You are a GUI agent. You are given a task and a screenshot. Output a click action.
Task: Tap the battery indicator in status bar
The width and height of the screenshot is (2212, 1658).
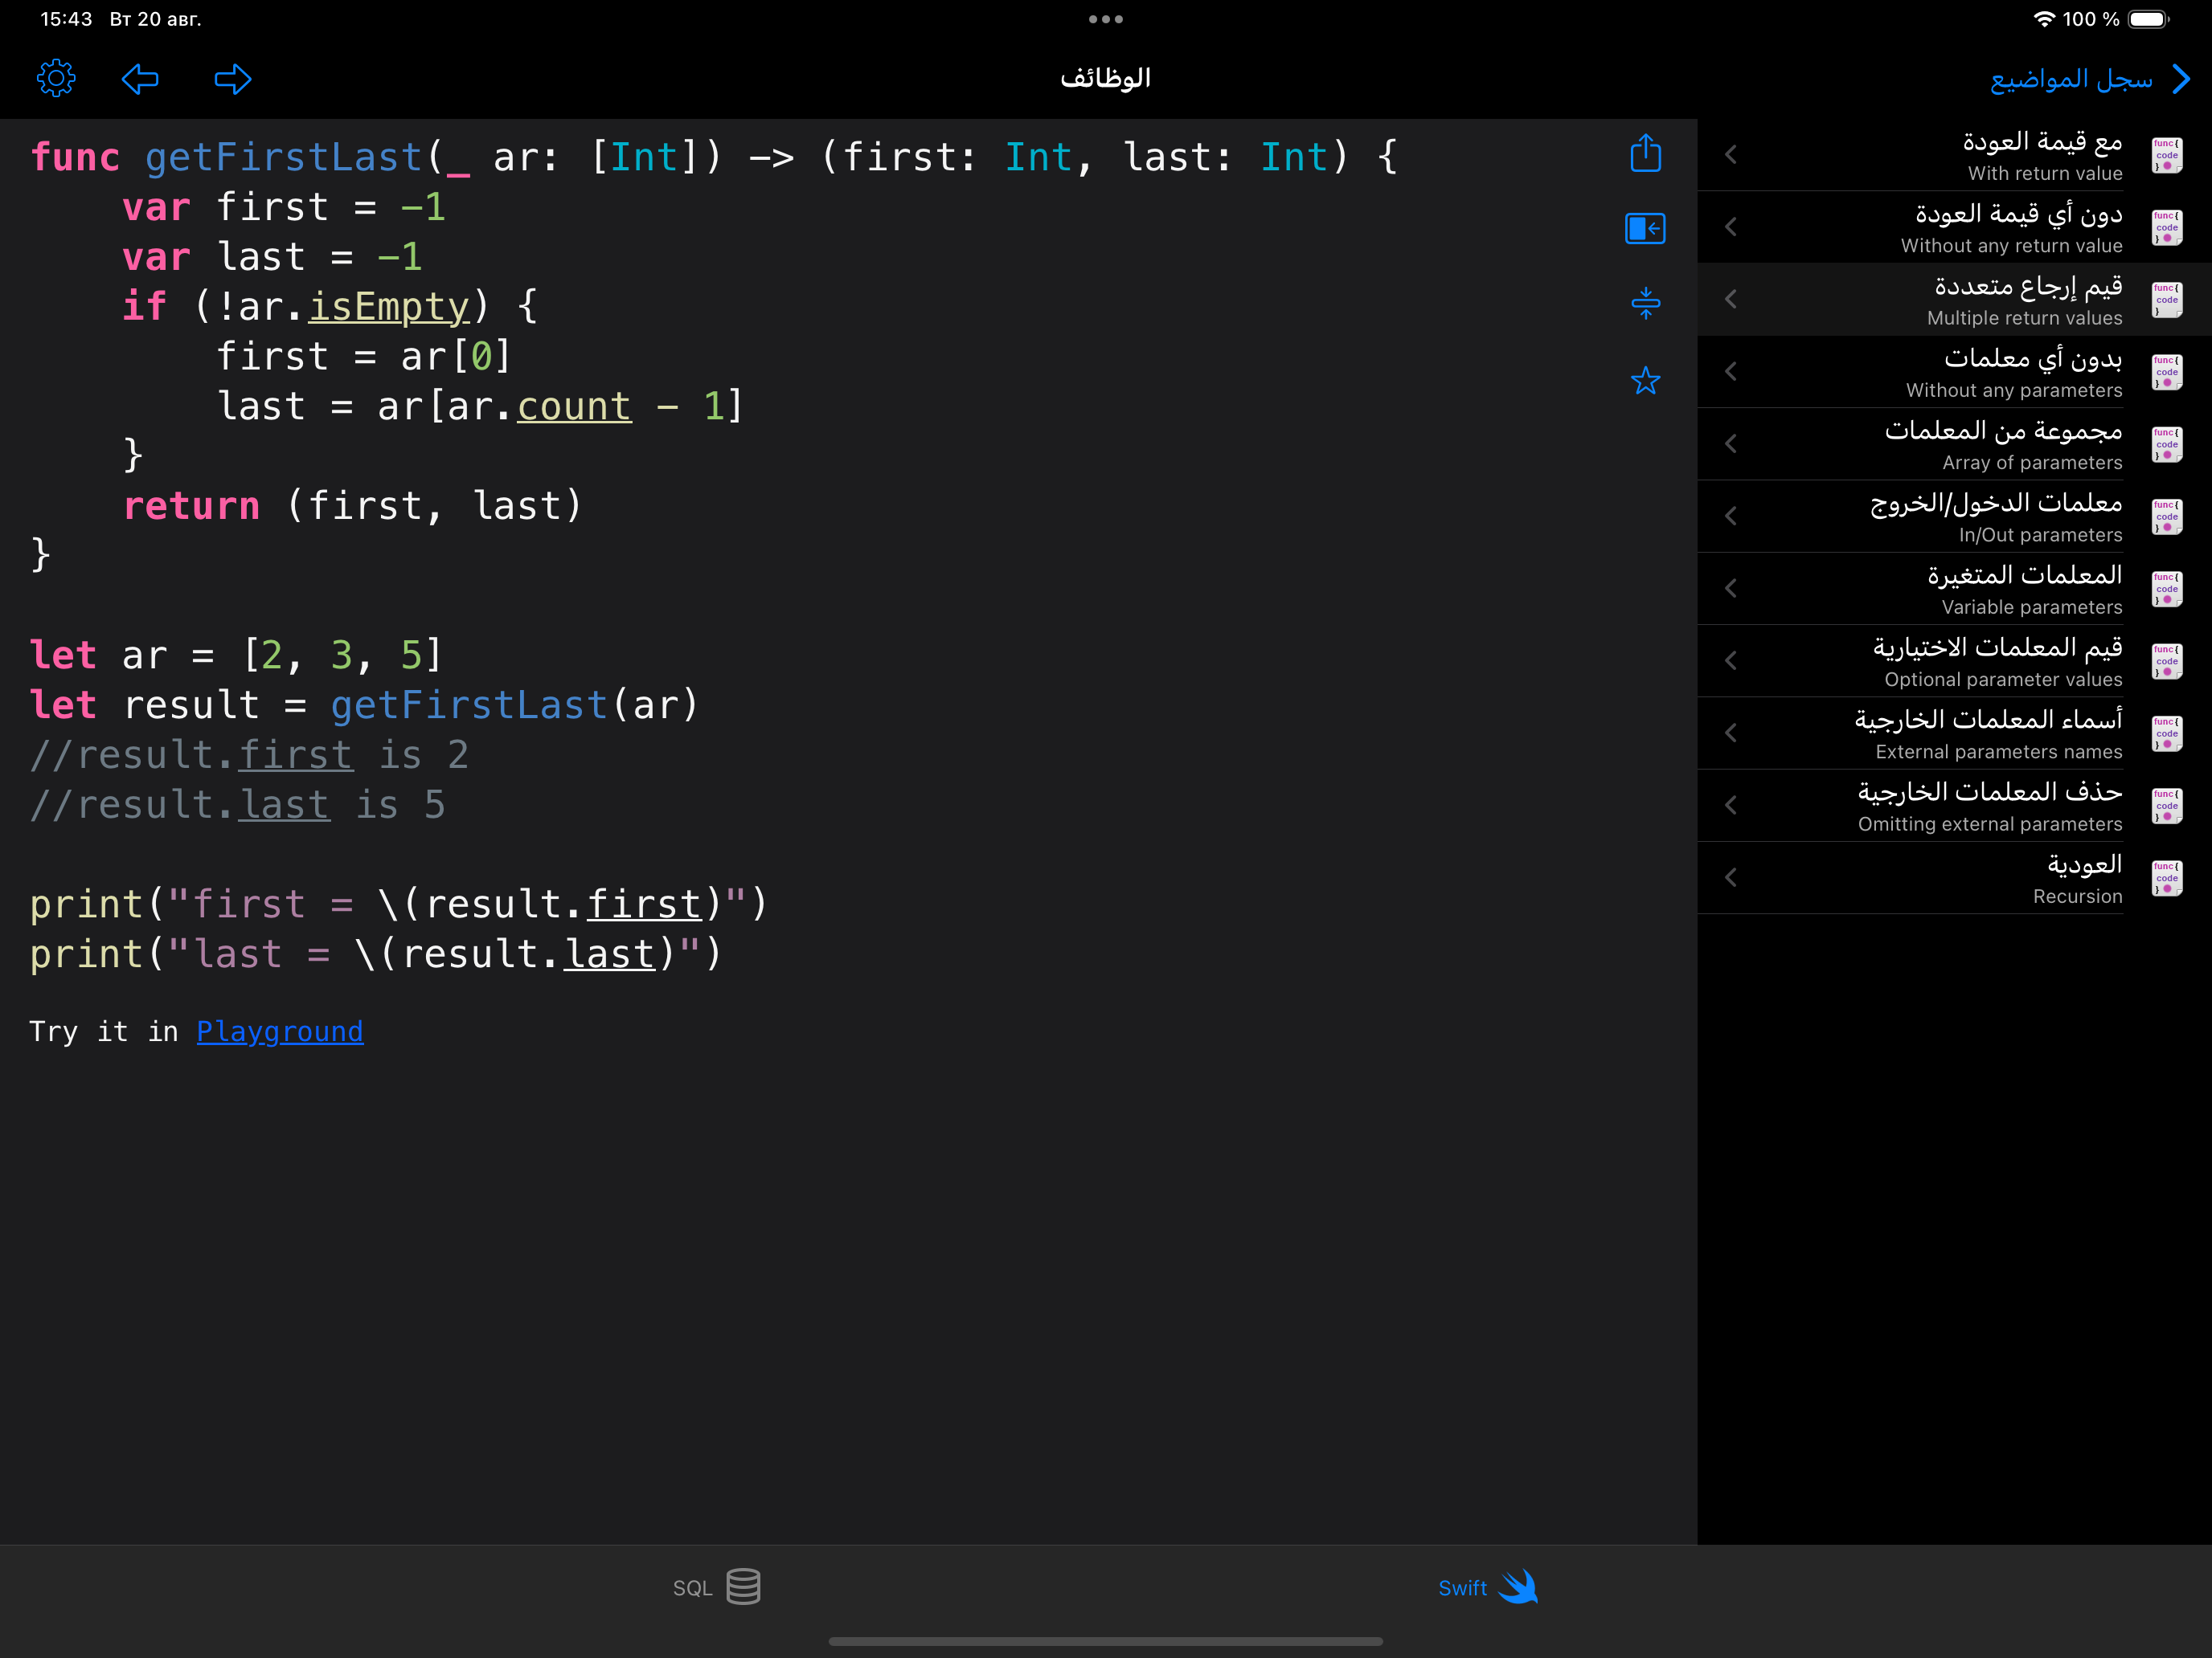(2149, 19)
